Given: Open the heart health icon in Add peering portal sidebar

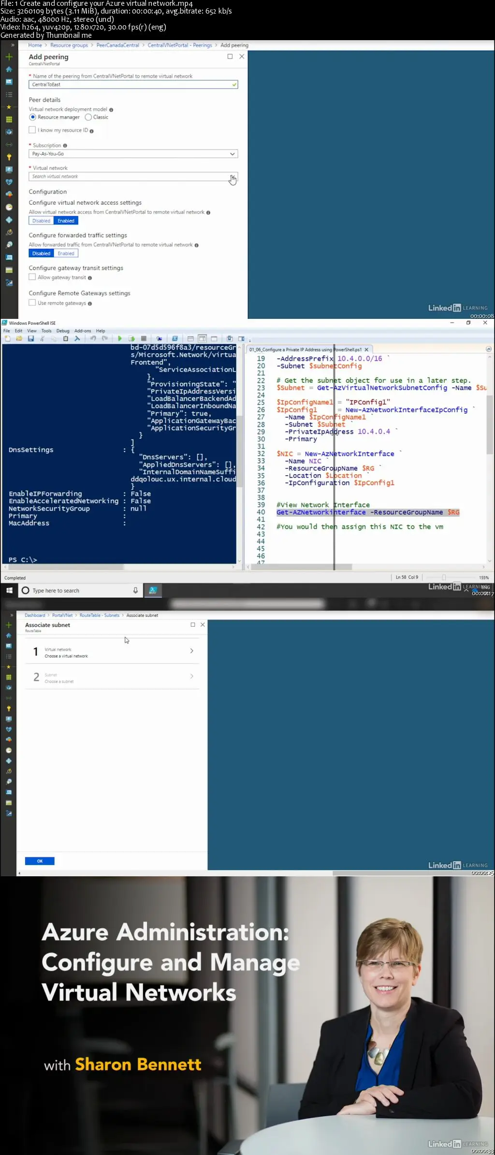Looking at the screenshot, I should (x=9, y=182).
